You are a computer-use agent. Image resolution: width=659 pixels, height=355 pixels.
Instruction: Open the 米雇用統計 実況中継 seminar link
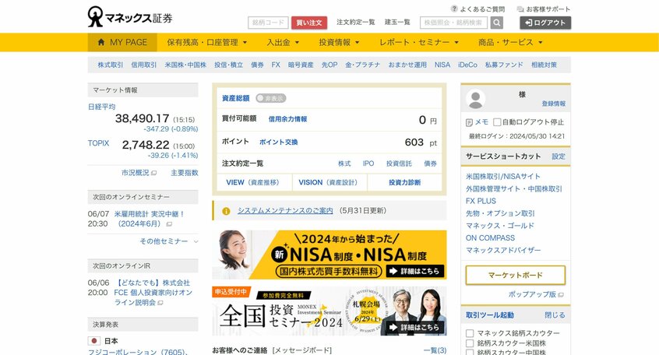[150, 219]
